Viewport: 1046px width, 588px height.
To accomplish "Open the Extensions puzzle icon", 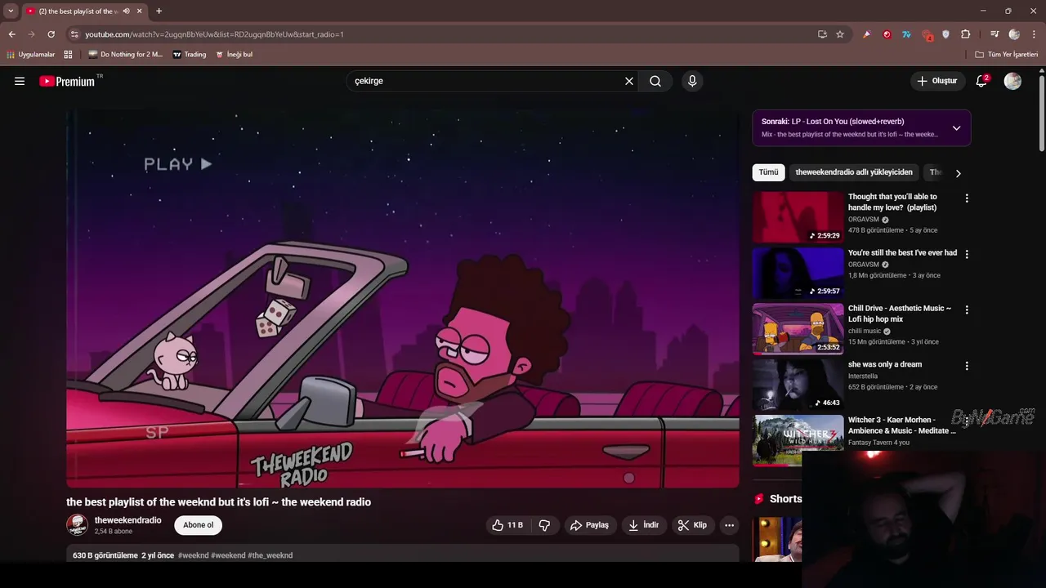I will pyautogui.click(x=965, y=34).
